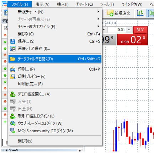Click the 入金 deposit icon
This screenshot has height=155, width=156.
coord(13,101)
